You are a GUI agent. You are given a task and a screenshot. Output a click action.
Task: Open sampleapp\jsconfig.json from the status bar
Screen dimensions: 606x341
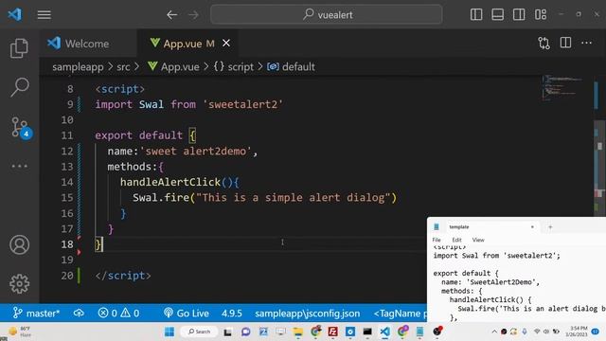click(307, 313)
